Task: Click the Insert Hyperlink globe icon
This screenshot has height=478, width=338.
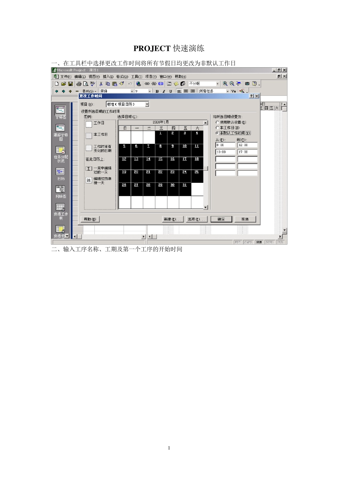Action: [x=139, y=84]
